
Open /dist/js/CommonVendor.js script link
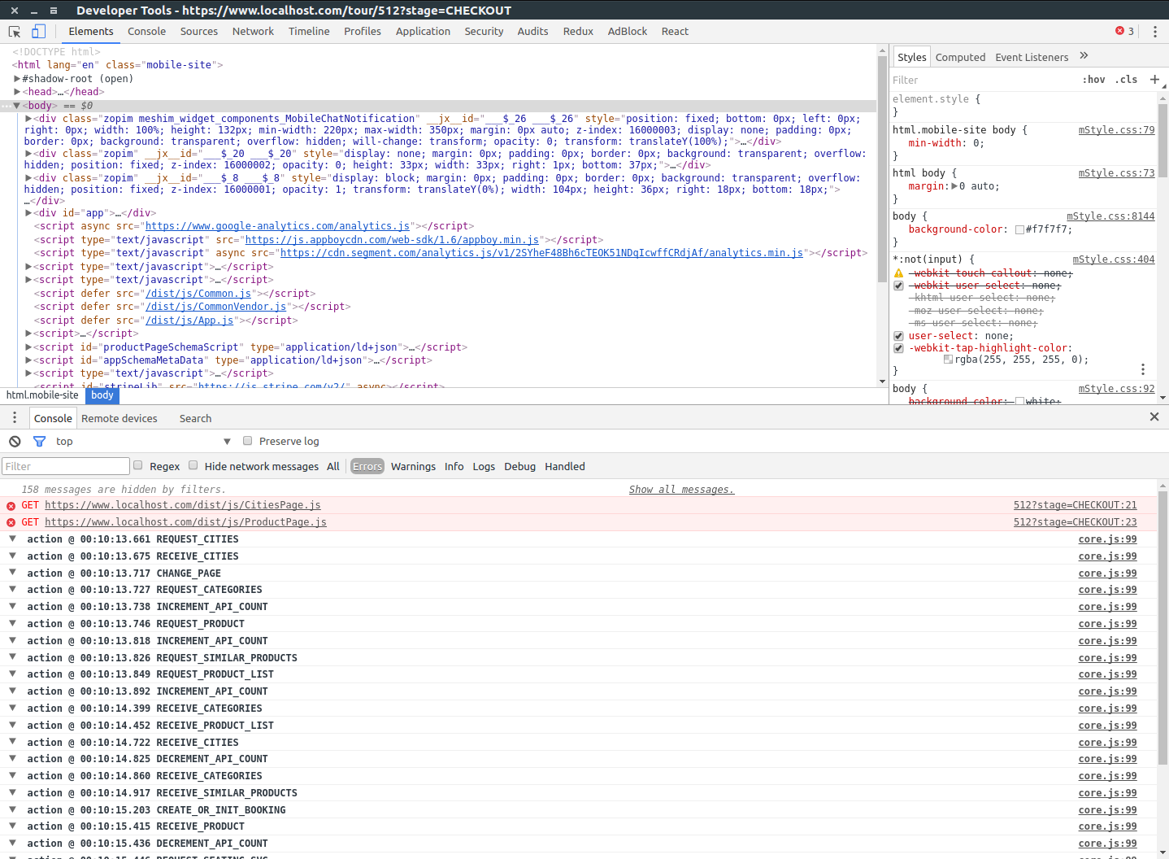(x=215, y=307)
